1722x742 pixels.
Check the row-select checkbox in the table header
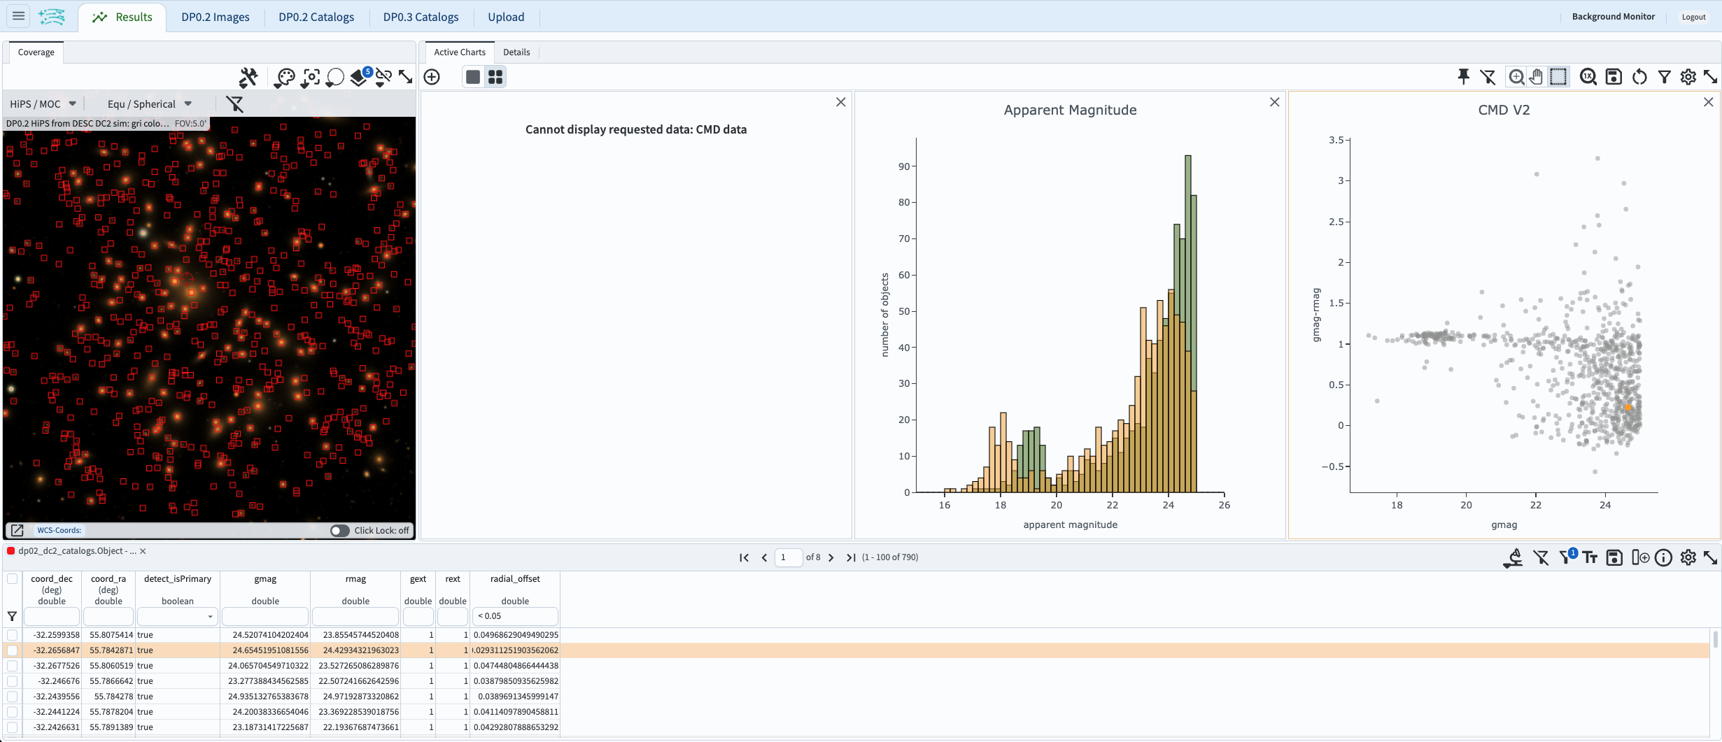12,579
